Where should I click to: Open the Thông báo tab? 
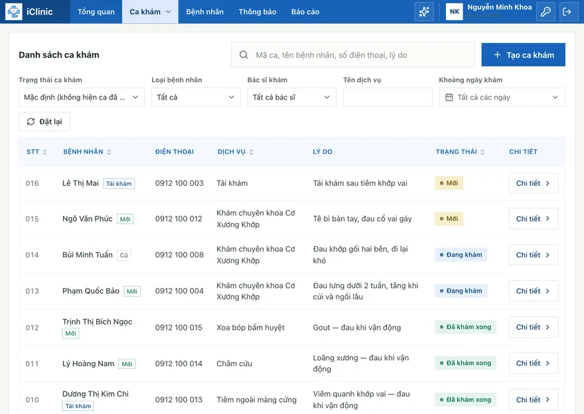257,11
